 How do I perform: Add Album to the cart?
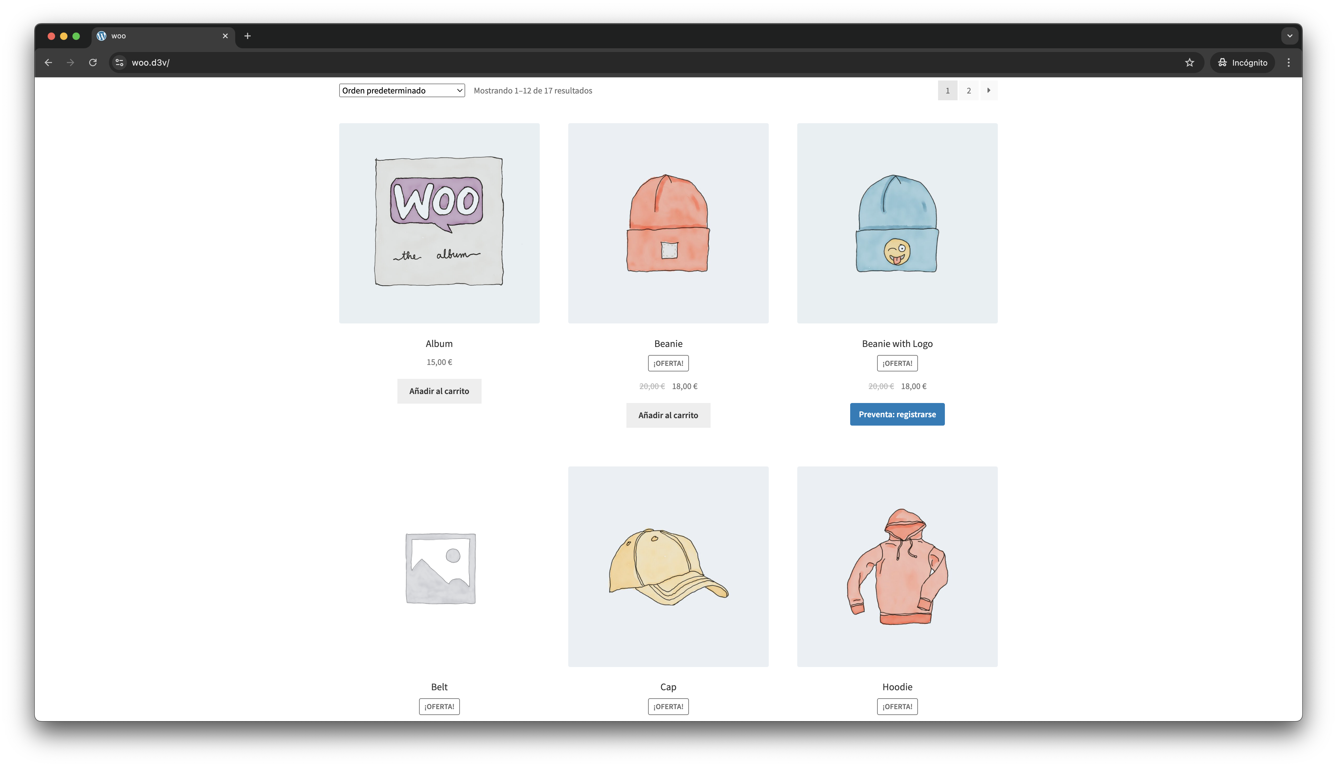(439, 392)
